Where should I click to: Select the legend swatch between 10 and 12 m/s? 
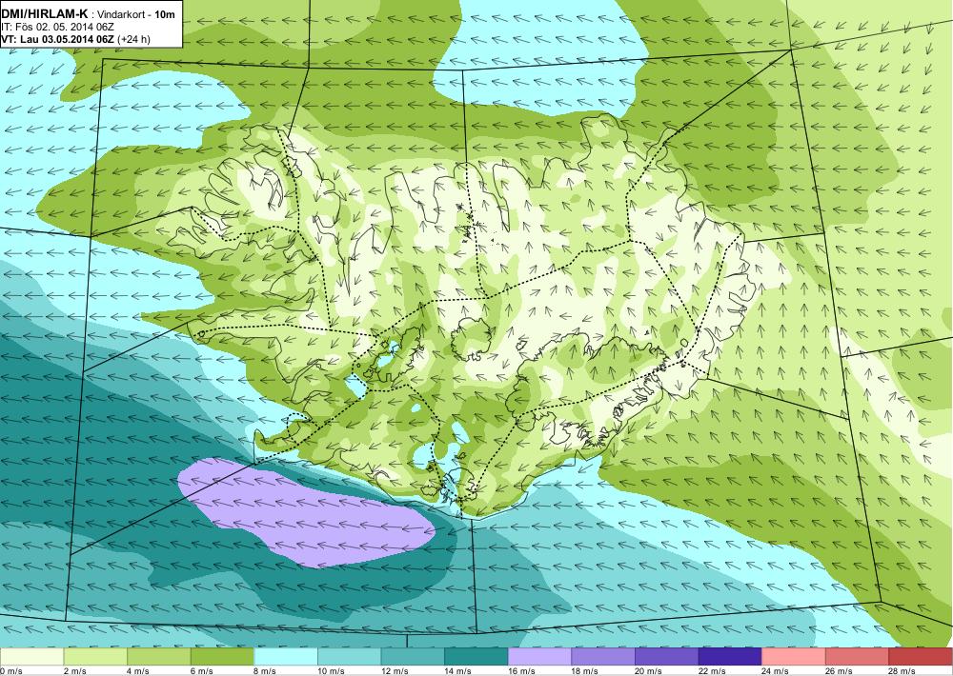coord(350,657)
